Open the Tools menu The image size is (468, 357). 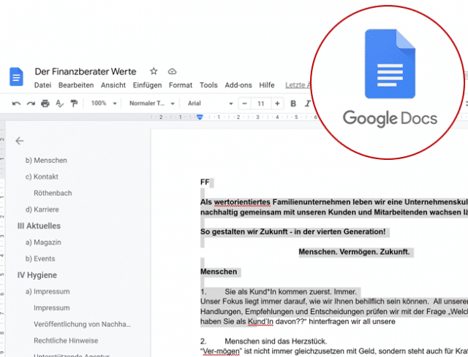(208, 85)
